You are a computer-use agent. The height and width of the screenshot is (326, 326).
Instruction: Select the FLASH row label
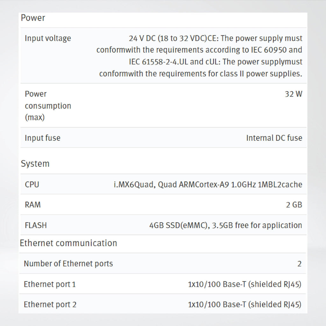[x=36, y=225]
